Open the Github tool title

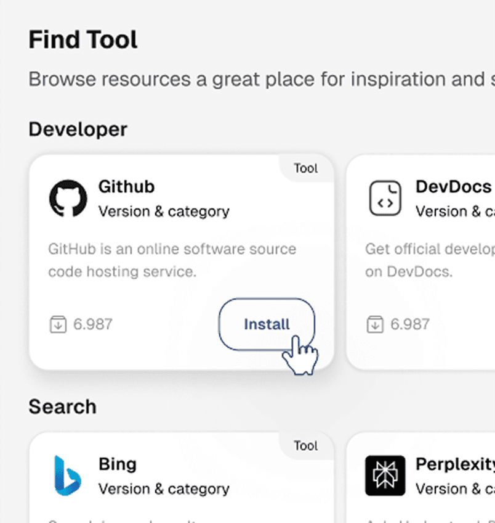(x=126, y=186)
